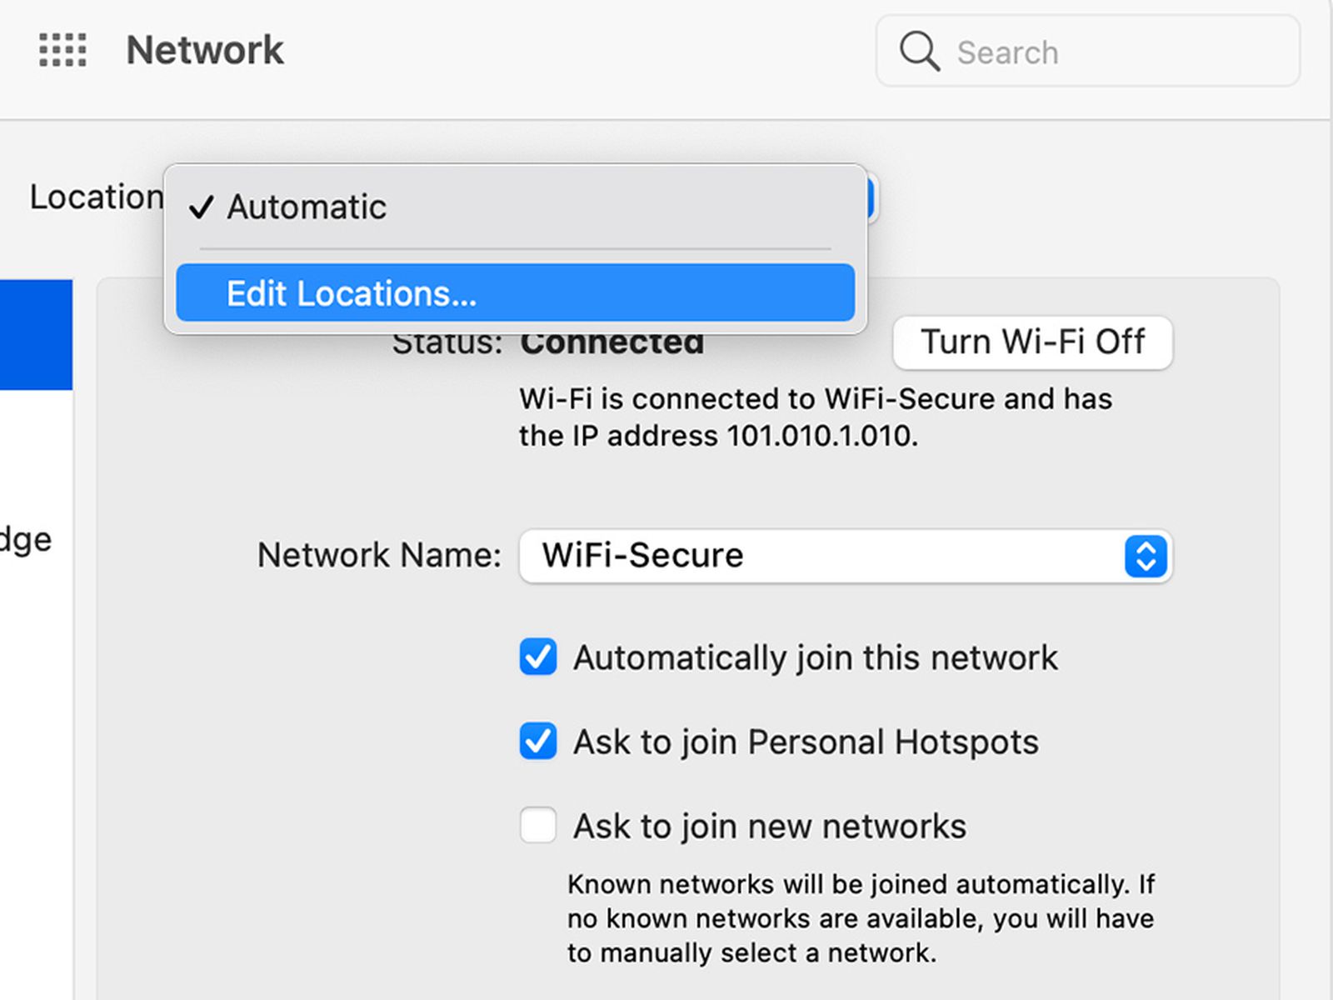Click the Network window title

click(205, 50)
